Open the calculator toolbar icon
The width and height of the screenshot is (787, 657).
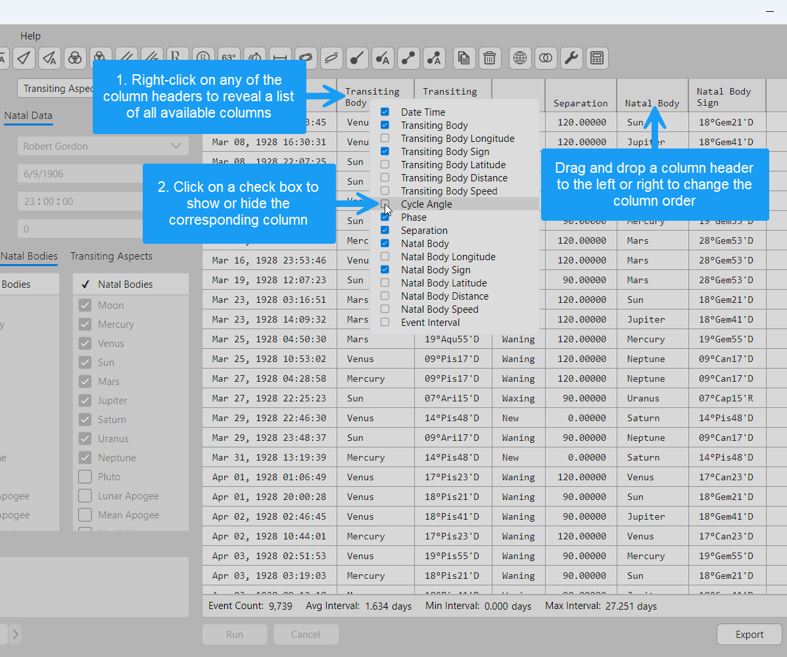[597, 58]
